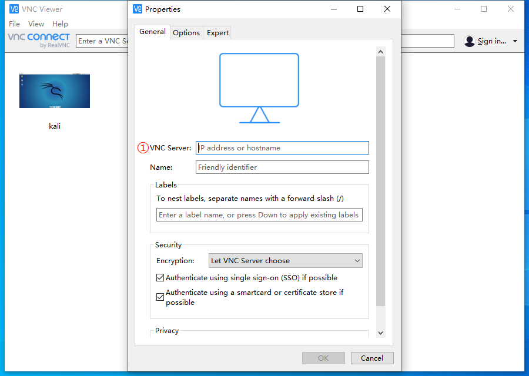Click the VNC Connect by RealVNC logo

coord(39,41)
